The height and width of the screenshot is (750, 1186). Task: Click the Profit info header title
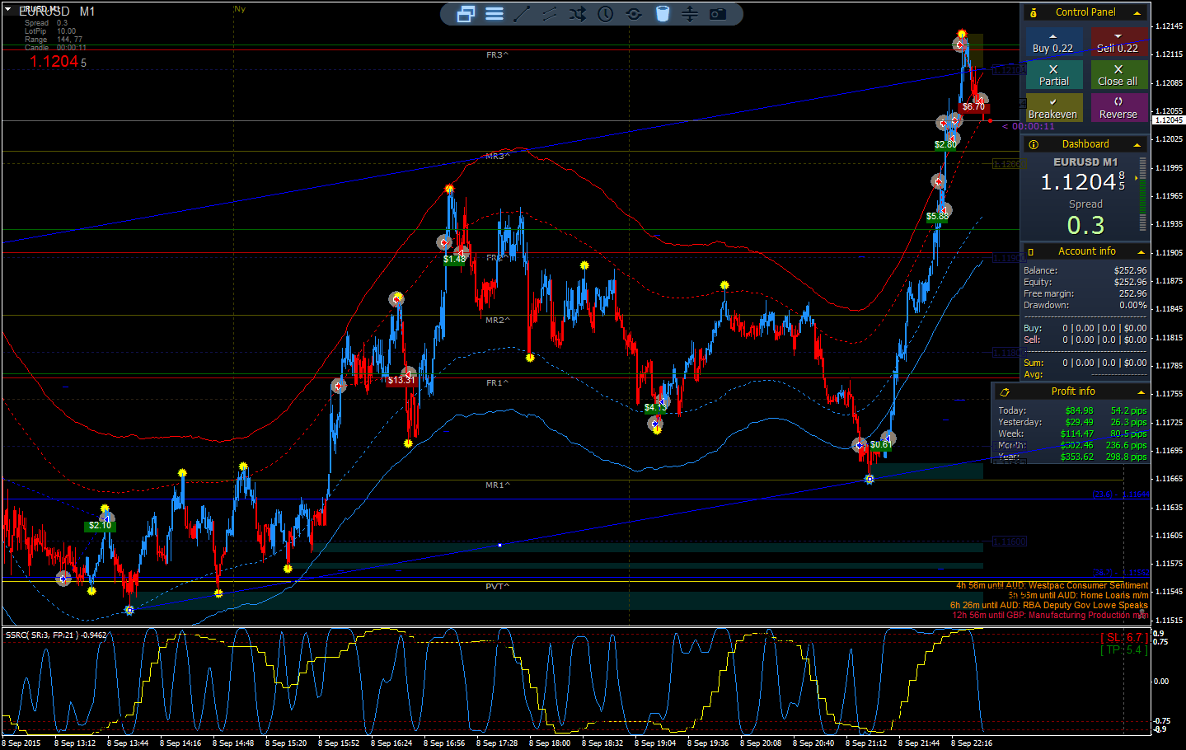pos(1073,391)
